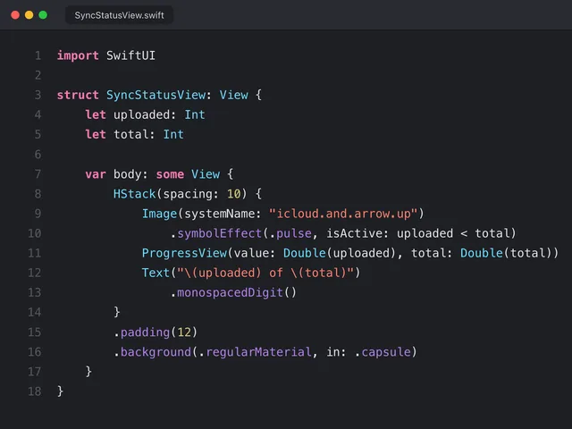Click the 'some' keyword on line 7
Image resolution: width=572 pixels, height=429 pixels.
tap(170, 174)
